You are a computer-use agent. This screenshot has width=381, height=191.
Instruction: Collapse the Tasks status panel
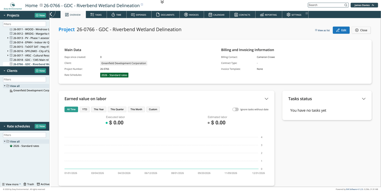pos(364,99)
